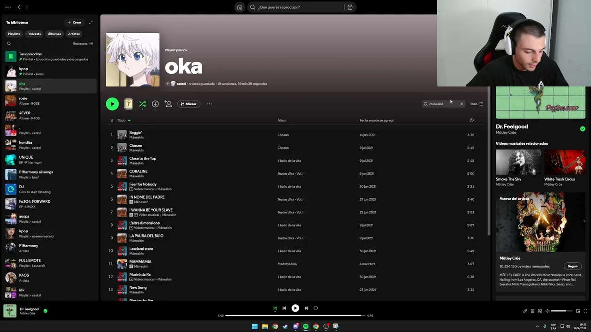Sort by Fecha en que se agregó
Image resolution: width=591 pixels, height=332 pixels.
tap(377, 120)
